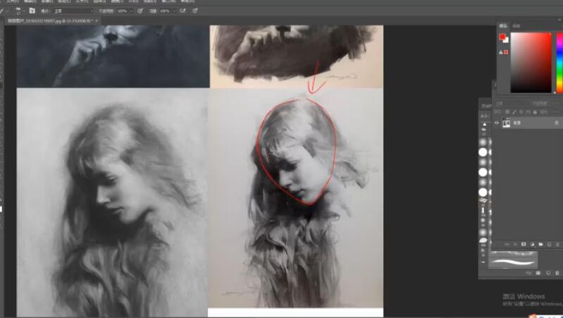Click the out-of-gamut warning triangle
Image resolution: width=563 pixels, height=318 pixels.
pyautogui.click(x=501, y=52)
